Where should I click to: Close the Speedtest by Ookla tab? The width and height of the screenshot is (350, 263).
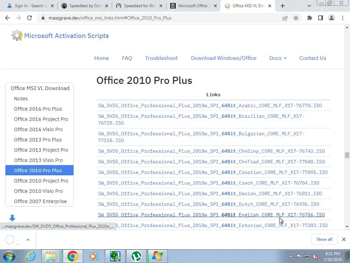tap(107, 6)
